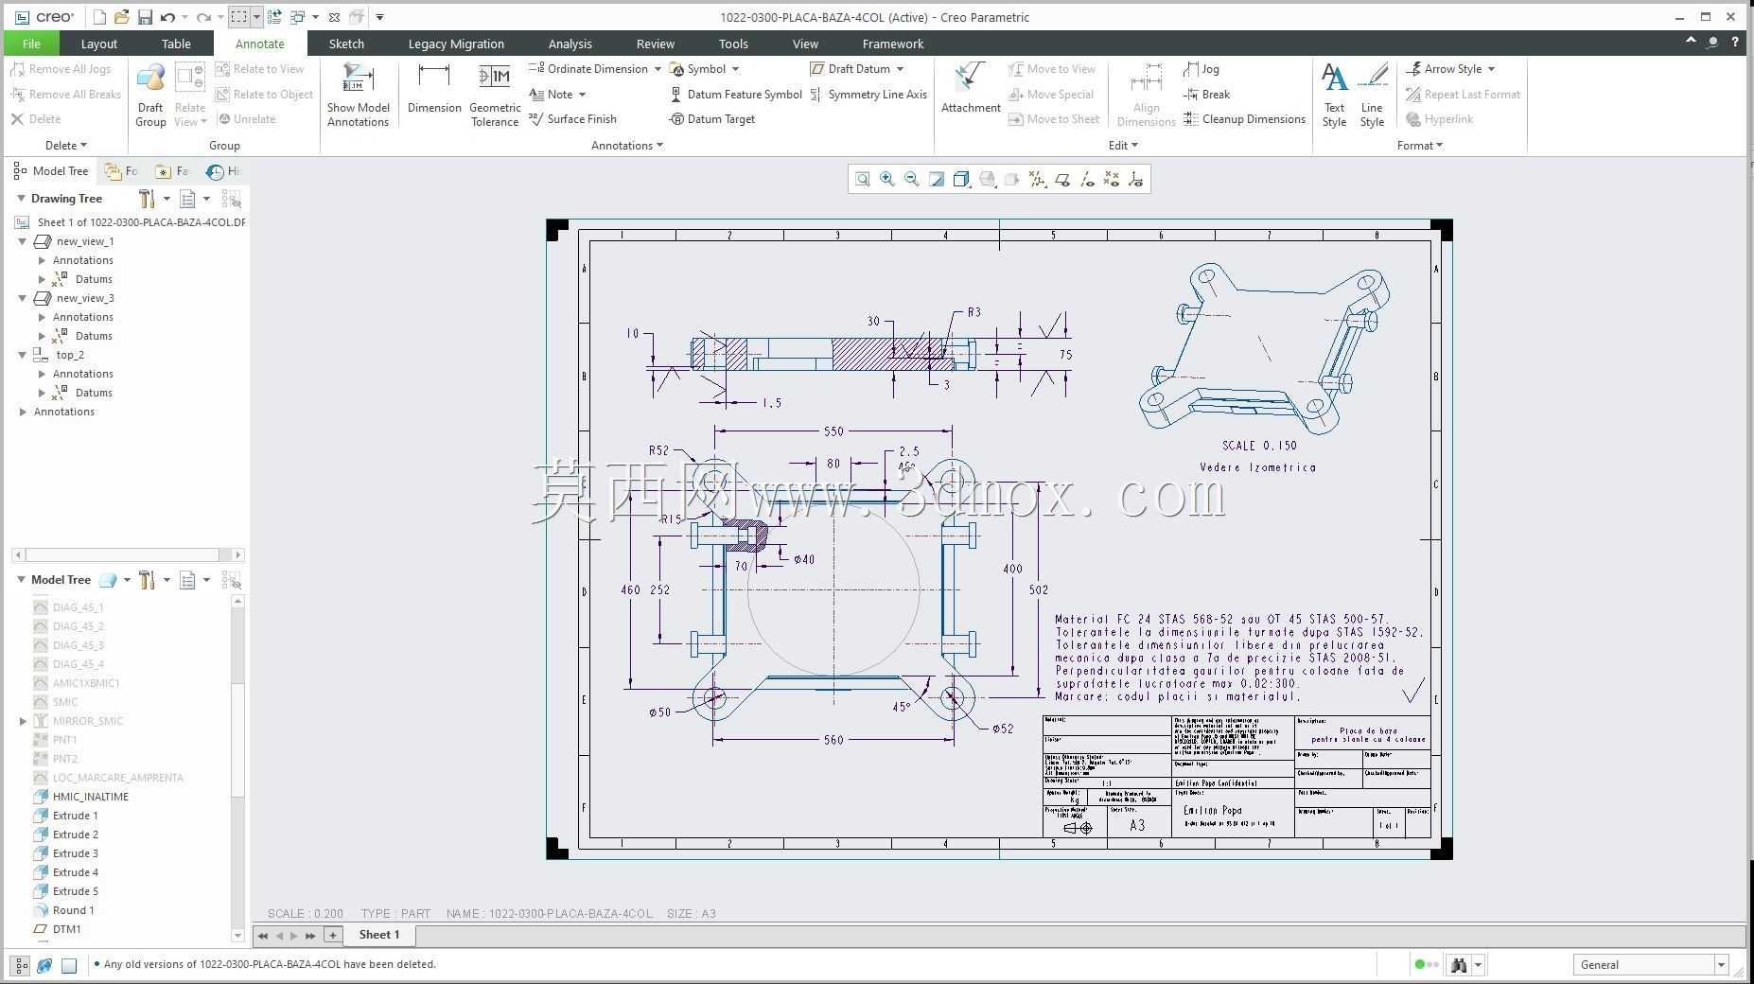
Task: Add a Surface Finish symbol
Action: coord(572,119)
